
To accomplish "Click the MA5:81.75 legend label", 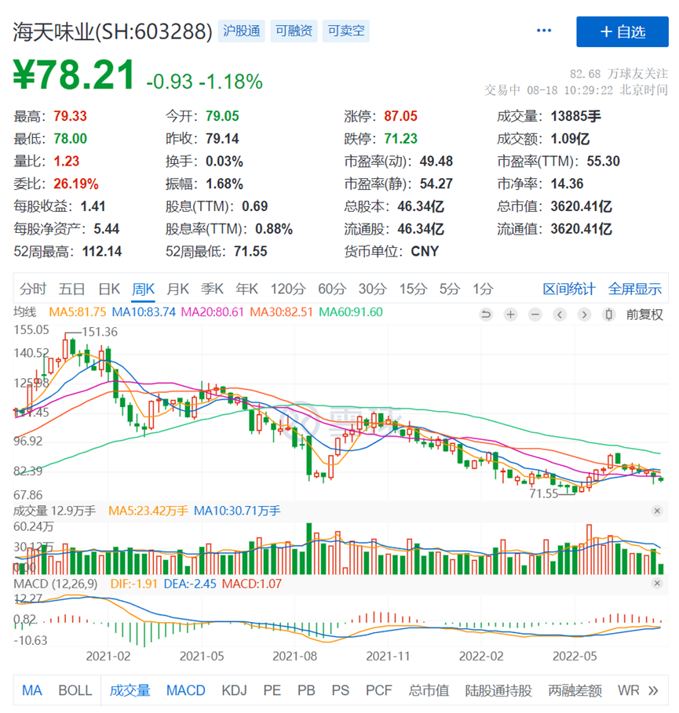I will [x=78, y=312].
